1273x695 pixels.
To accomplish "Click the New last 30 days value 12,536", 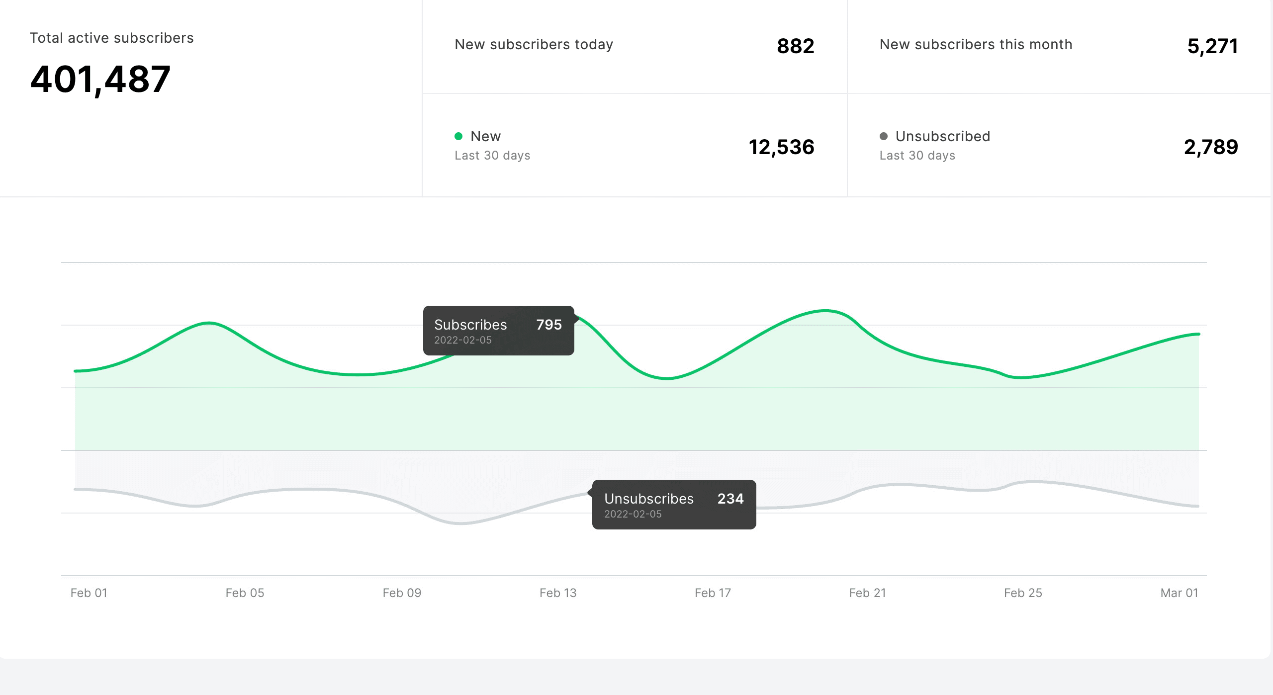I will pyautogui.click(x=781, y=147).
